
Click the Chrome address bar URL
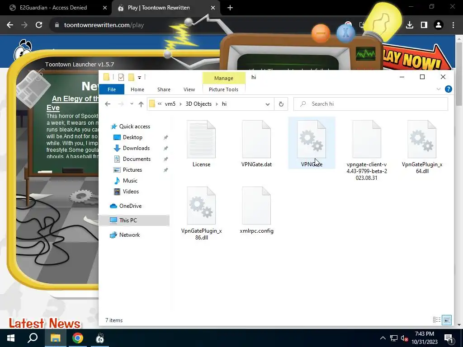pos(104,25)
